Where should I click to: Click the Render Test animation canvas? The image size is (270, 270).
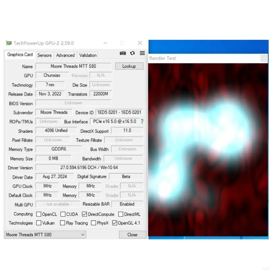[x=208, y=150]
